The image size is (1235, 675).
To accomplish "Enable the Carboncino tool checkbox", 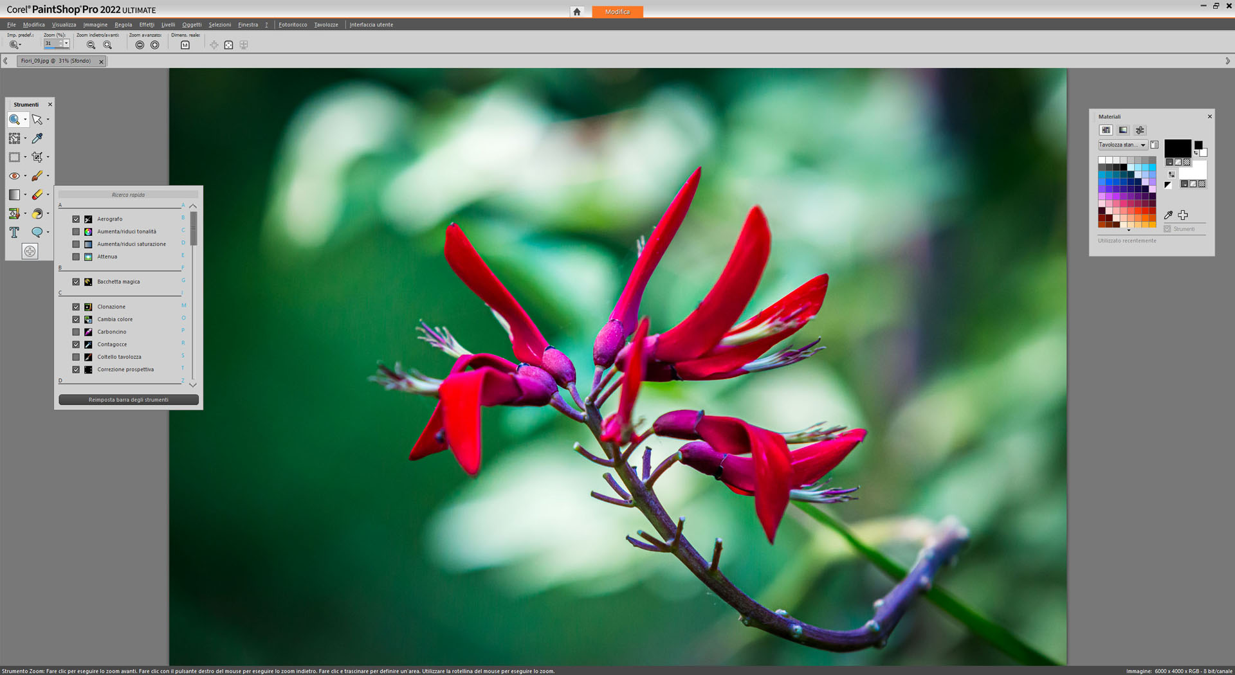I will click(x=76, y=332).
